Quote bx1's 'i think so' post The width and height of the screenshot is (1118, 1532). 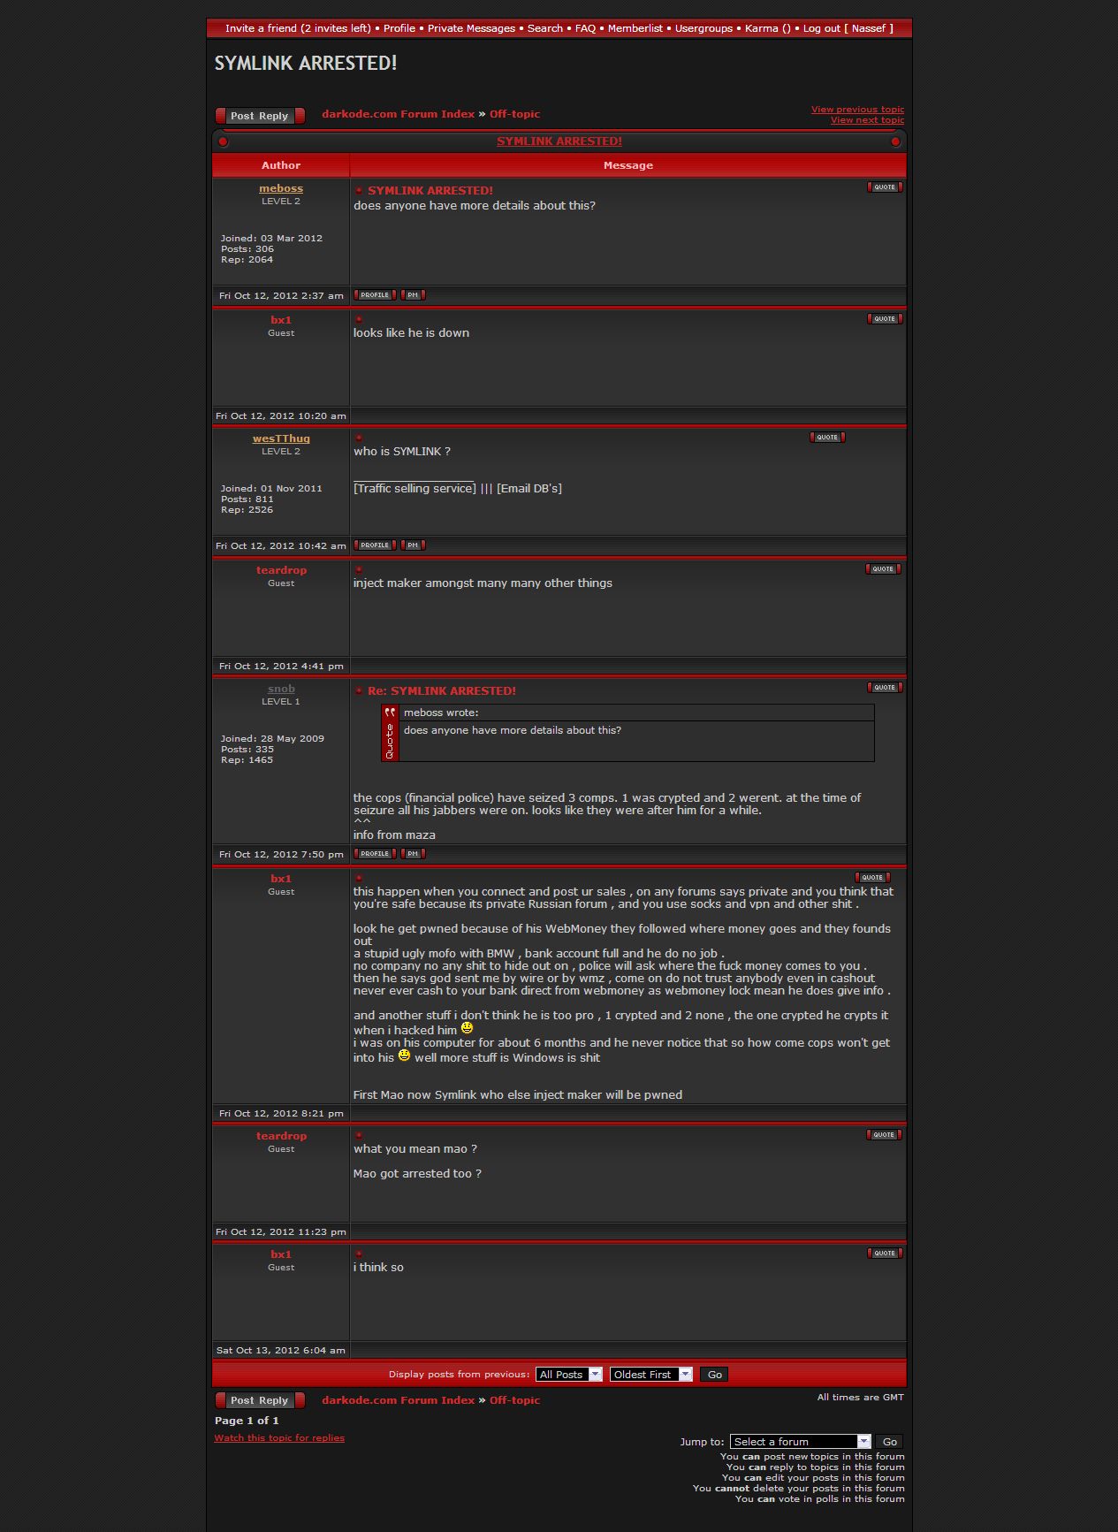pos(884,1254)
